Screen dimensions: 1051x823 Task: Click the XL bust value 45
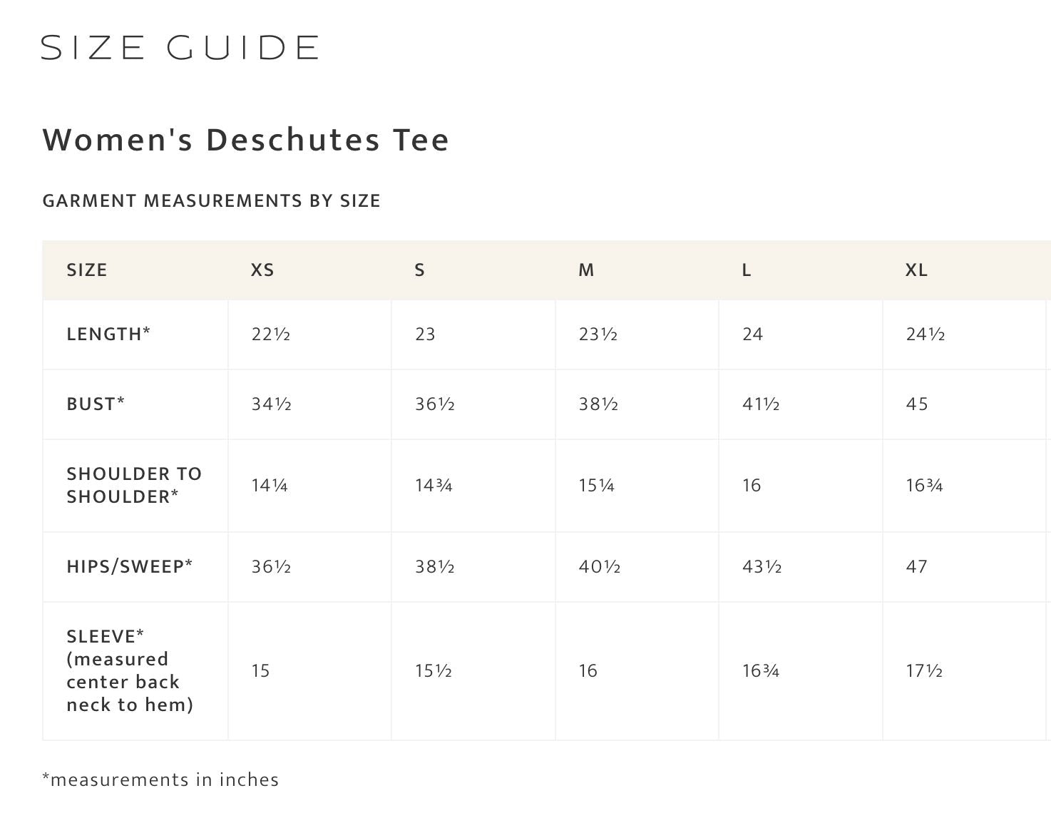917,404
